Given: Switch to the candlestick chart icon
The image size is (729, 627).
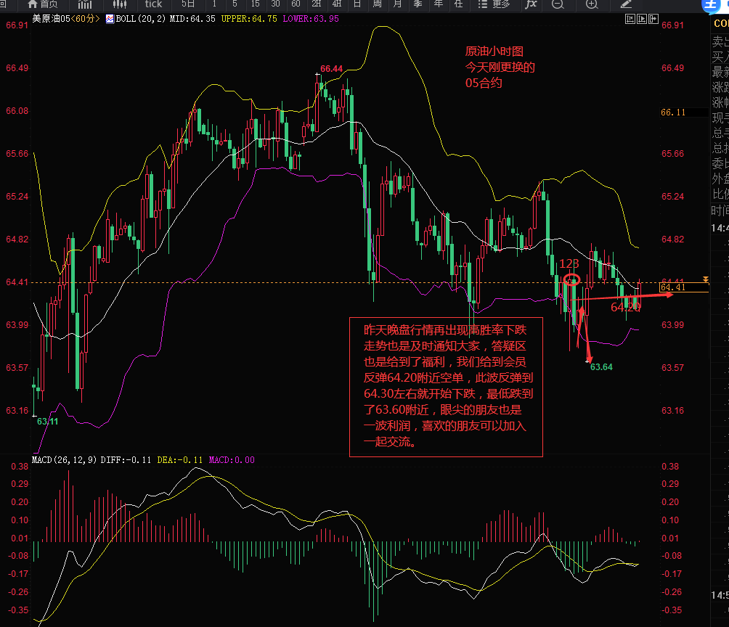Looking at the screenshot, I should (120, 4).
